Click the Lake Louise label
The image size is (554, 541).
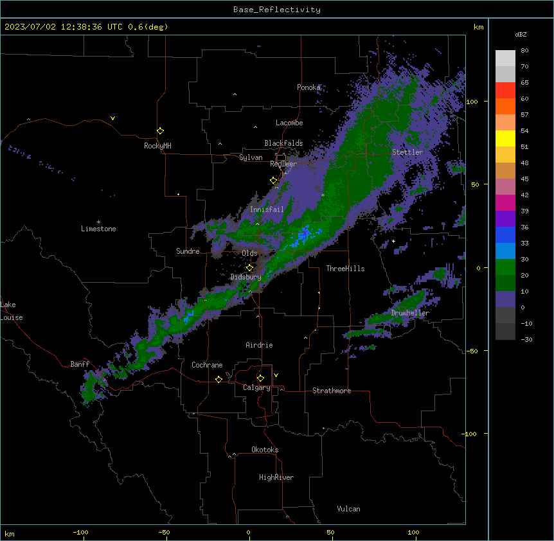(x=12, y=311)
